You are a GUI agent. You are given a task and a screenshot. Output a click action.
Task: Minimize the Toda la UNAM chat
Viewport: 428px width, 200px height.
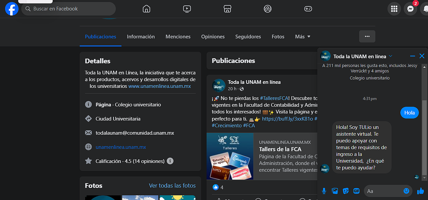coord(412,56)
